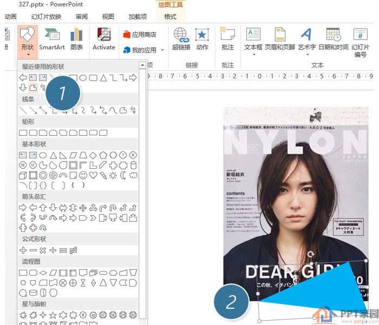Image resolution: width=379 pixels, height=325 pixels.
Task: Select the flowchart process rectangle in 流程图
Action: [23, 273]
